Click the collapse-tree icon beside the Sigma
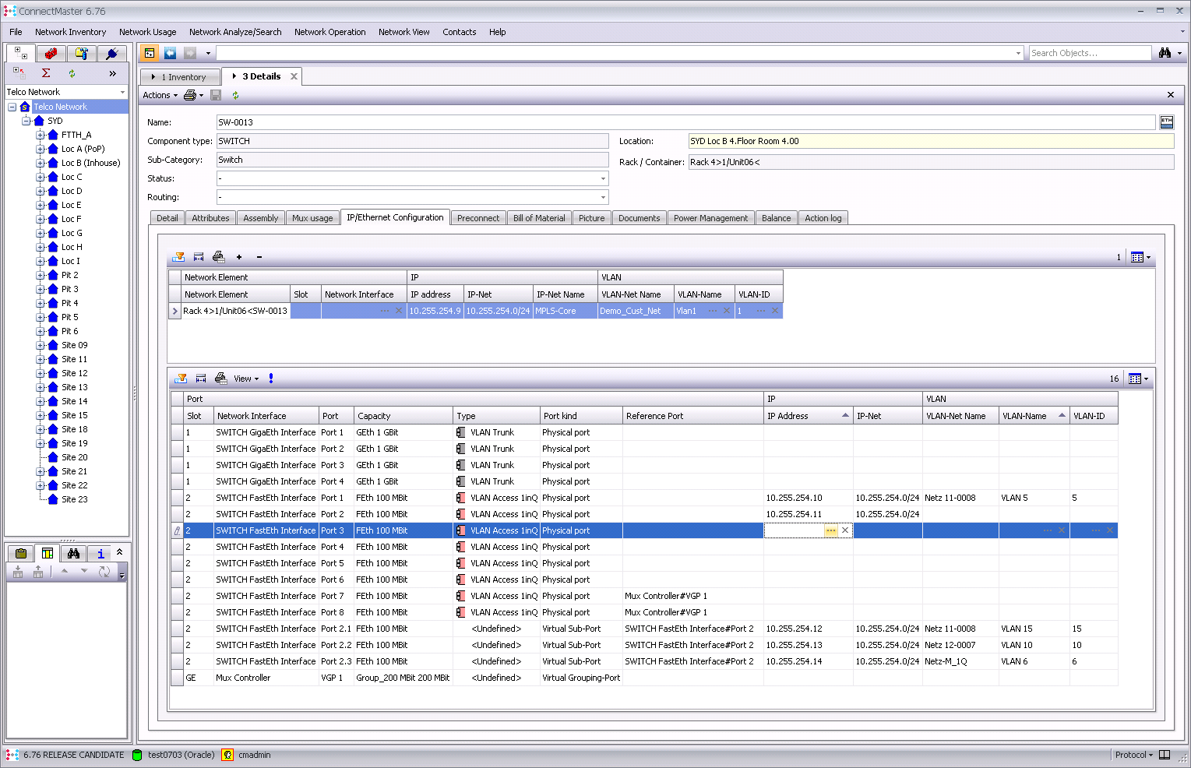Image resolution: width=1191 pixels, height=768 pixels. coord(19,72)
